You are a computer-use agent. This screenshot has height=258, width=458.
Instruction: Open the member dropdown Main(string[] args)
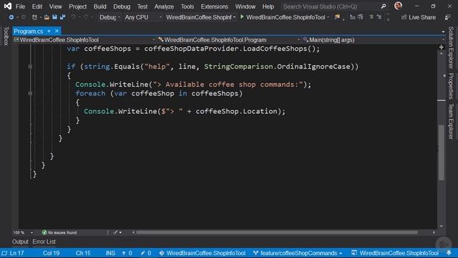click(x=374, y=40)
